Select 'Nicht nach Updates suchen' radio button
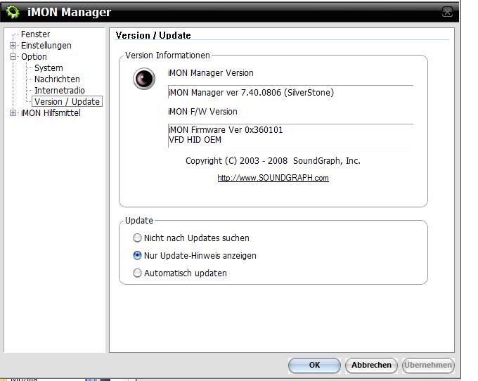 [x=137, y=238]
